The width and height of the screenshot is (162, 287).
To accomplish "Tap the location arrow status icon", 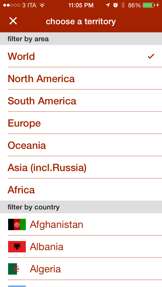I will (108, 5).
